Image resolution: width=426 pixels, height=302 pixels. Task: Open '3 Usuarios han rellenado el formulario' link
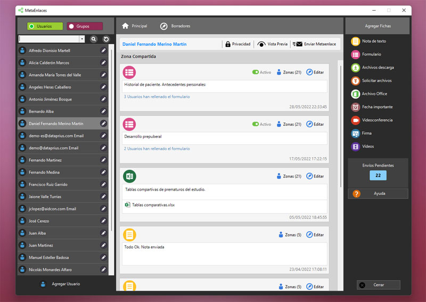(x=157, y=97)
